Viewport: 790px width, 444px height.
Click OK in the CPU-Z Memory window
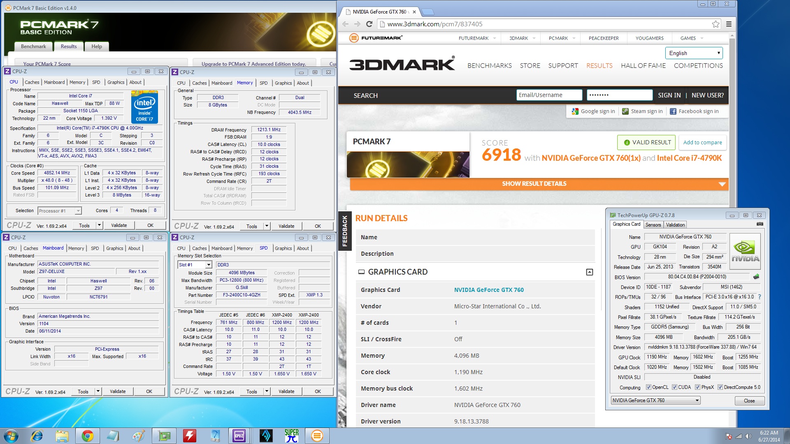click(318, 226)
